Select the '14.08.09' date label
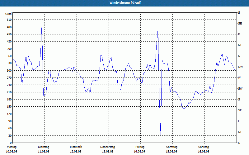249x155 pixels. coord(139,152)
